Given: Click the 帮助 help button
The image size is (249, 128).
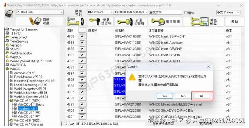Looking at the screenshot, I should point(234,22).
